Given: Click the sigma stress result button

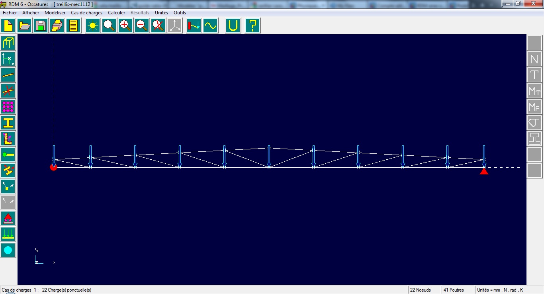Looking at the screenshot, I should pyautogui.click(x=534, y=123).
